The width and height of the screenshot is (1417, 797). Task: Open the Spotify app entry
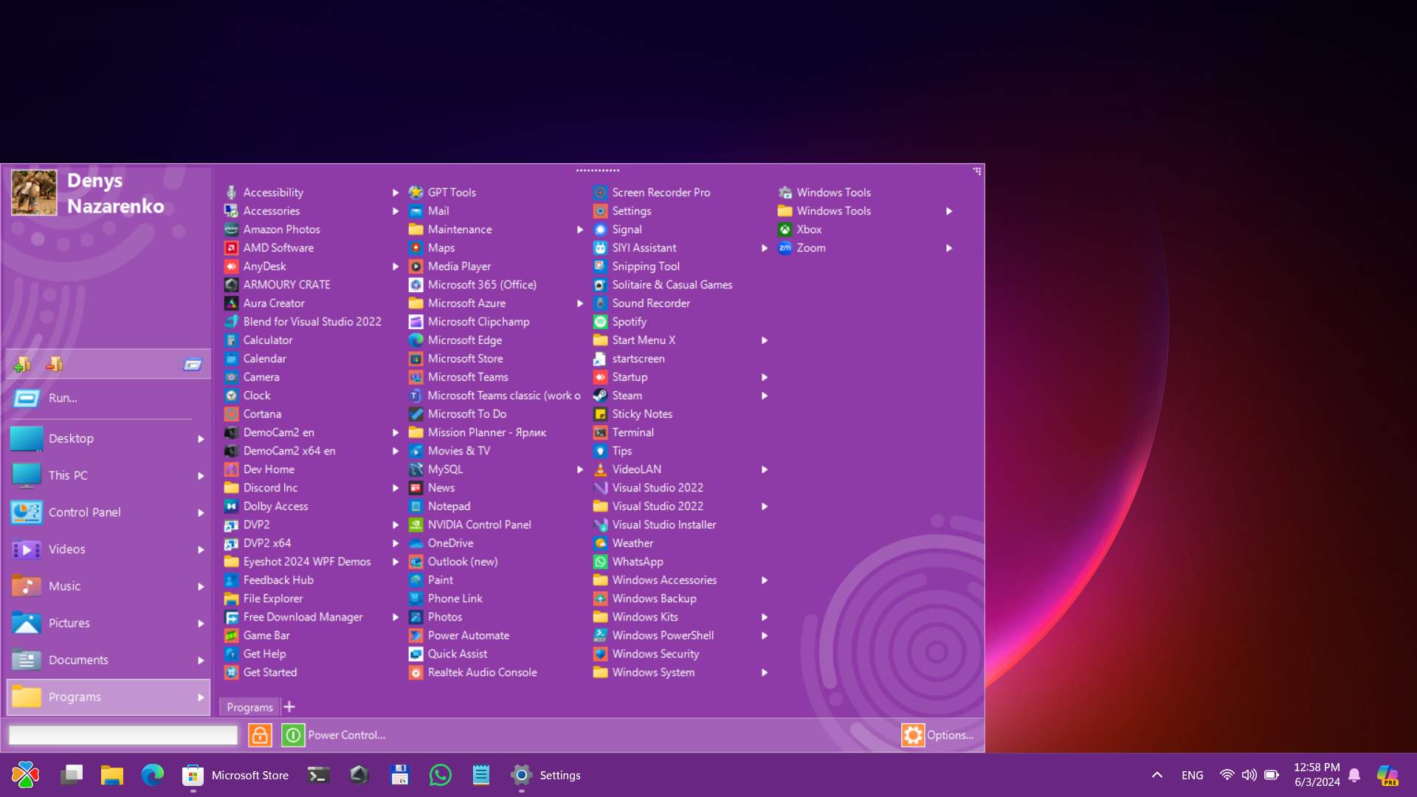620,322
